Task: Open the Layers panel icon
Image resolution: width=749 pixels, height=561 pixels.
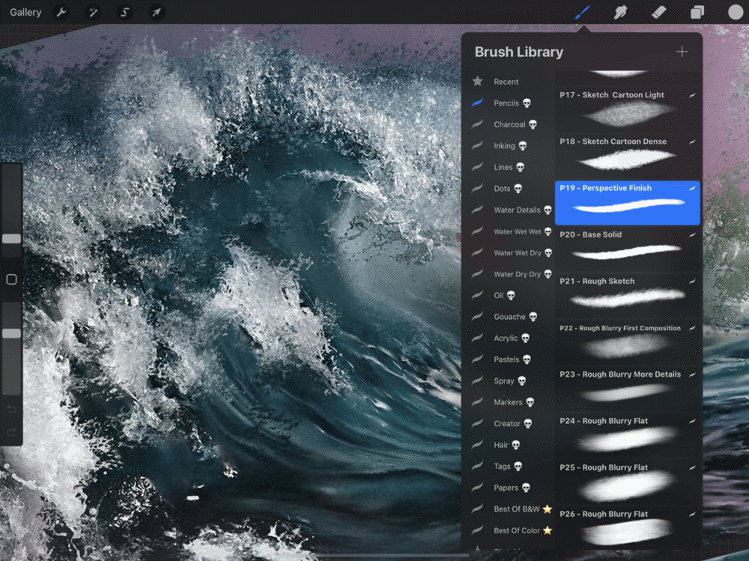Action: [x=697, y=12]
